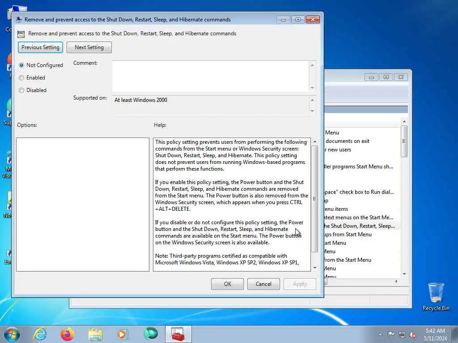Click the Help pane scrollbar thumb
458x343 pixels.
pyautogui.click(x=314, y=199)
